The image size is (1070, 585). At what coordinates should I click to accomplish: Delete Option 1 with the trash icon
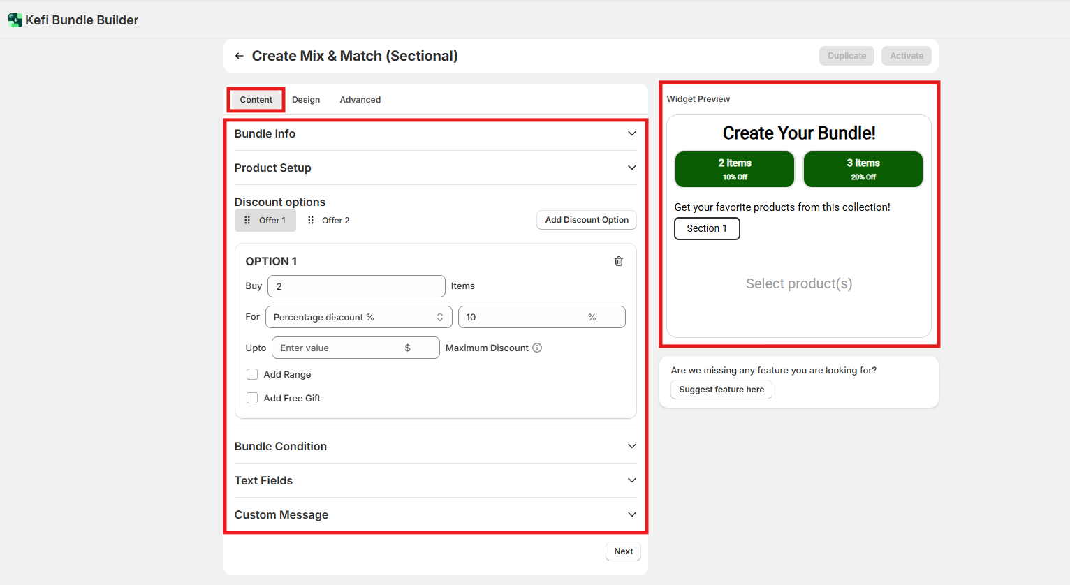click(x=618, y=261)
